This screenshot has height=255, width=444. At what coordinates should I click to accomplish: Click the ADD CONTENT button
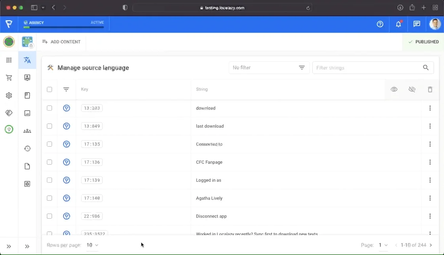coord(61,42)
